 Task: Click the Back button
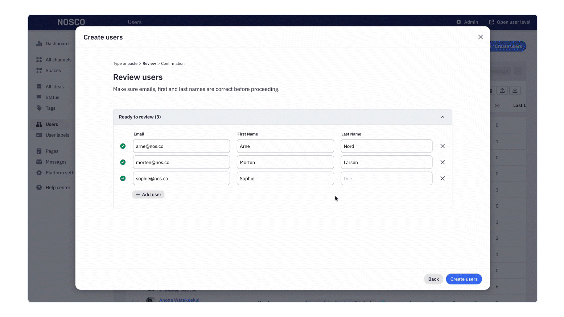point(433,279)
